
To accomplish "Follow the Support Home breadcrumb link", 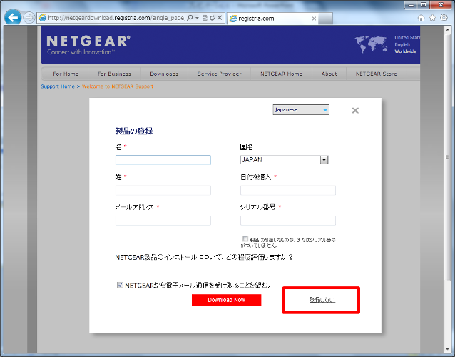I will click(58, 86).
